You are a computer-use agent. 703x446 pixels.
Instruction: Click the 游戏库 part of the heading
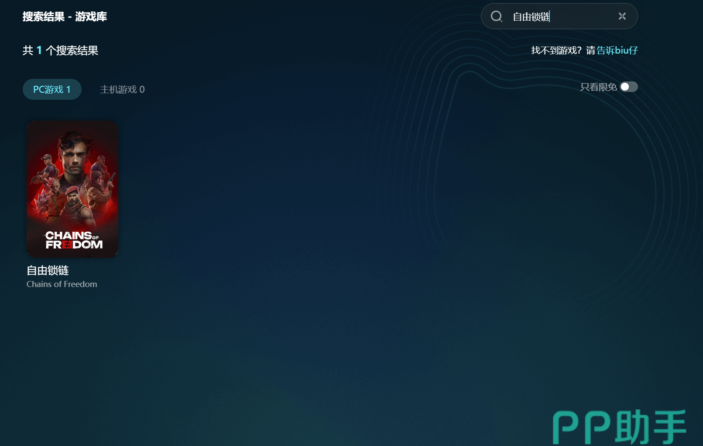(91, 17)
